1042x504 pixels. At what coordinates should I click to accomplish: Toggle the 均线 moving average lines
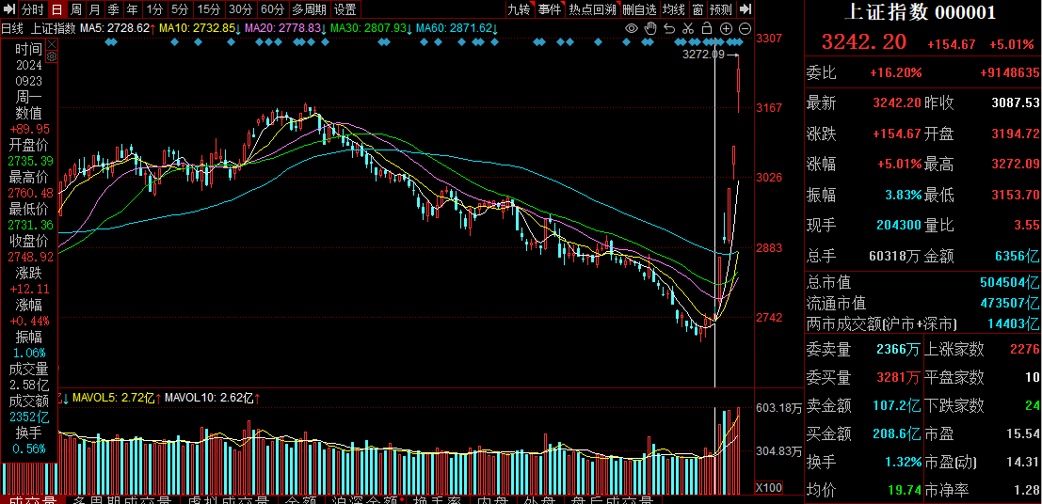675,9
